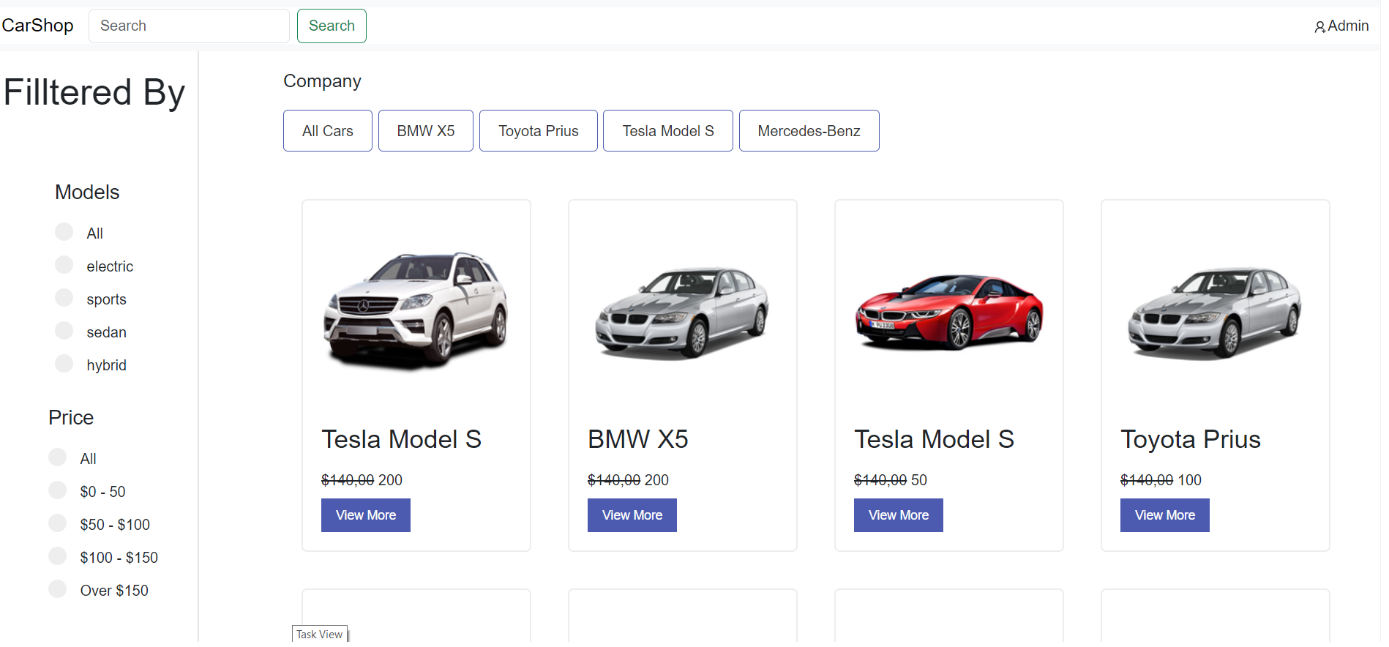Select the Tesla Model S company filter
This screenshot has height=647, width=1389.
668,131
